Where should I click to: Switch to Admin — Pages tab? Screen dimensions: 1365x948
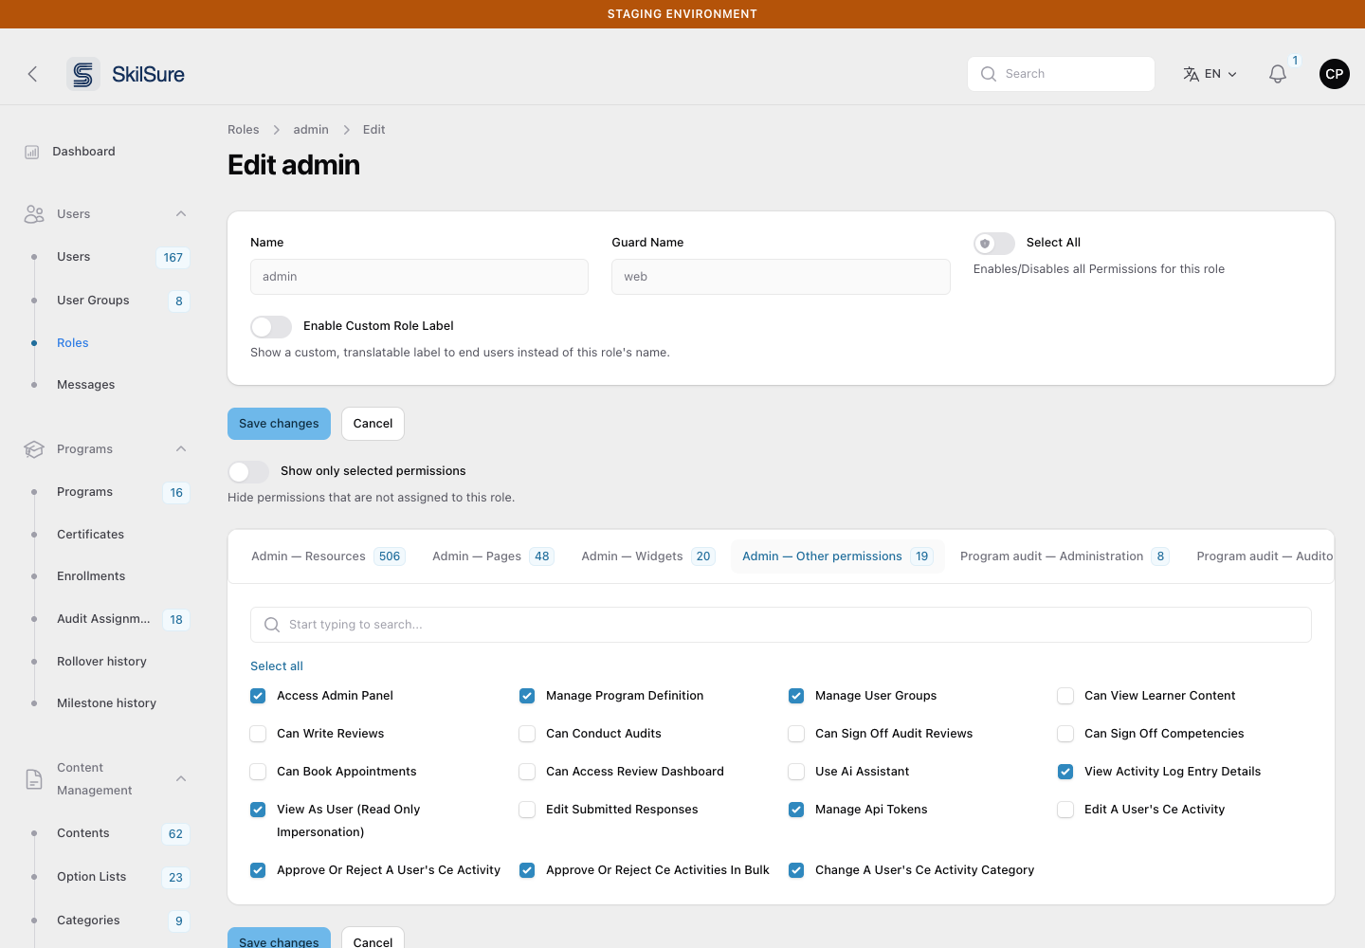point(493,556)
